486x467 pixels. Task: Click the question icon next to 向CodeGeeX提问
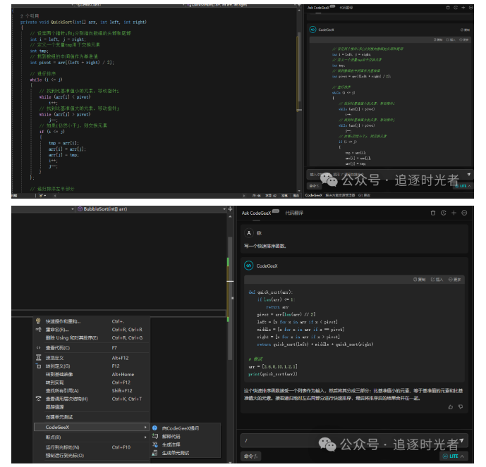click(x=154, y=428)
